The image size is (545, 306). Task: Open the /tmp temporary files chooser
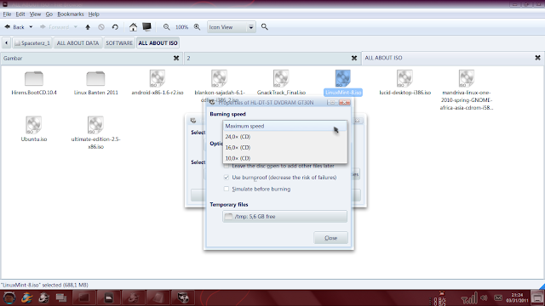(x=284, y=217)
